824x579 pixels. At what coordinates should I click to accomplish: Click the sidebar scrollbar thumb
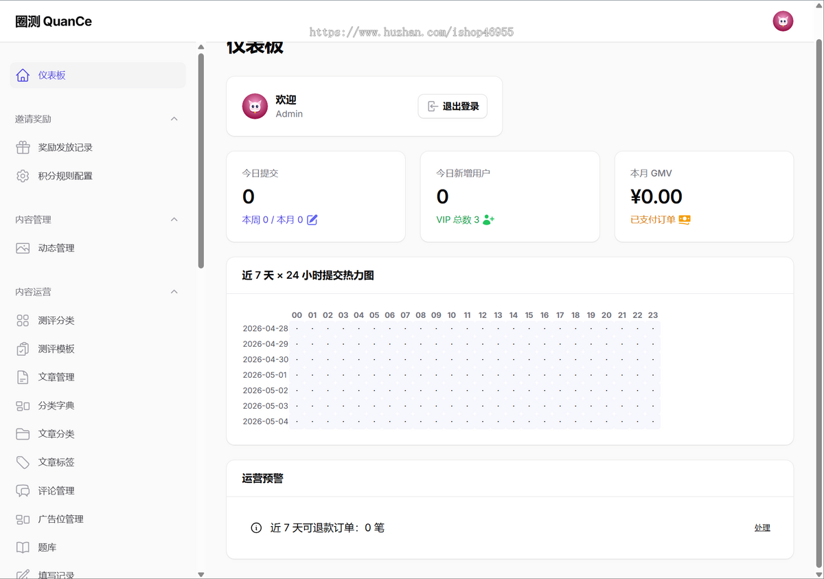[201, 161]
